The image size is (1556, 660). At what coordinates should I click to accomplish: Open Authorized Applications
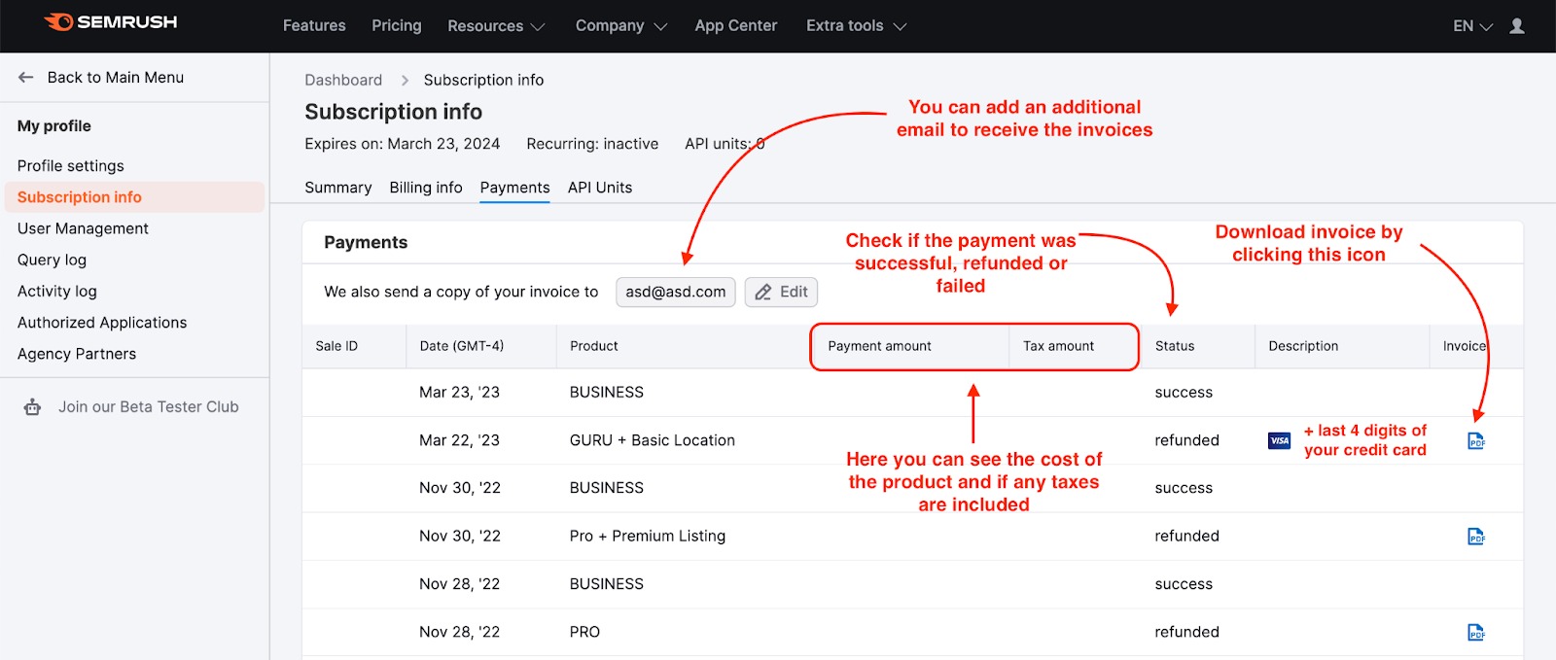pos(102,323)
